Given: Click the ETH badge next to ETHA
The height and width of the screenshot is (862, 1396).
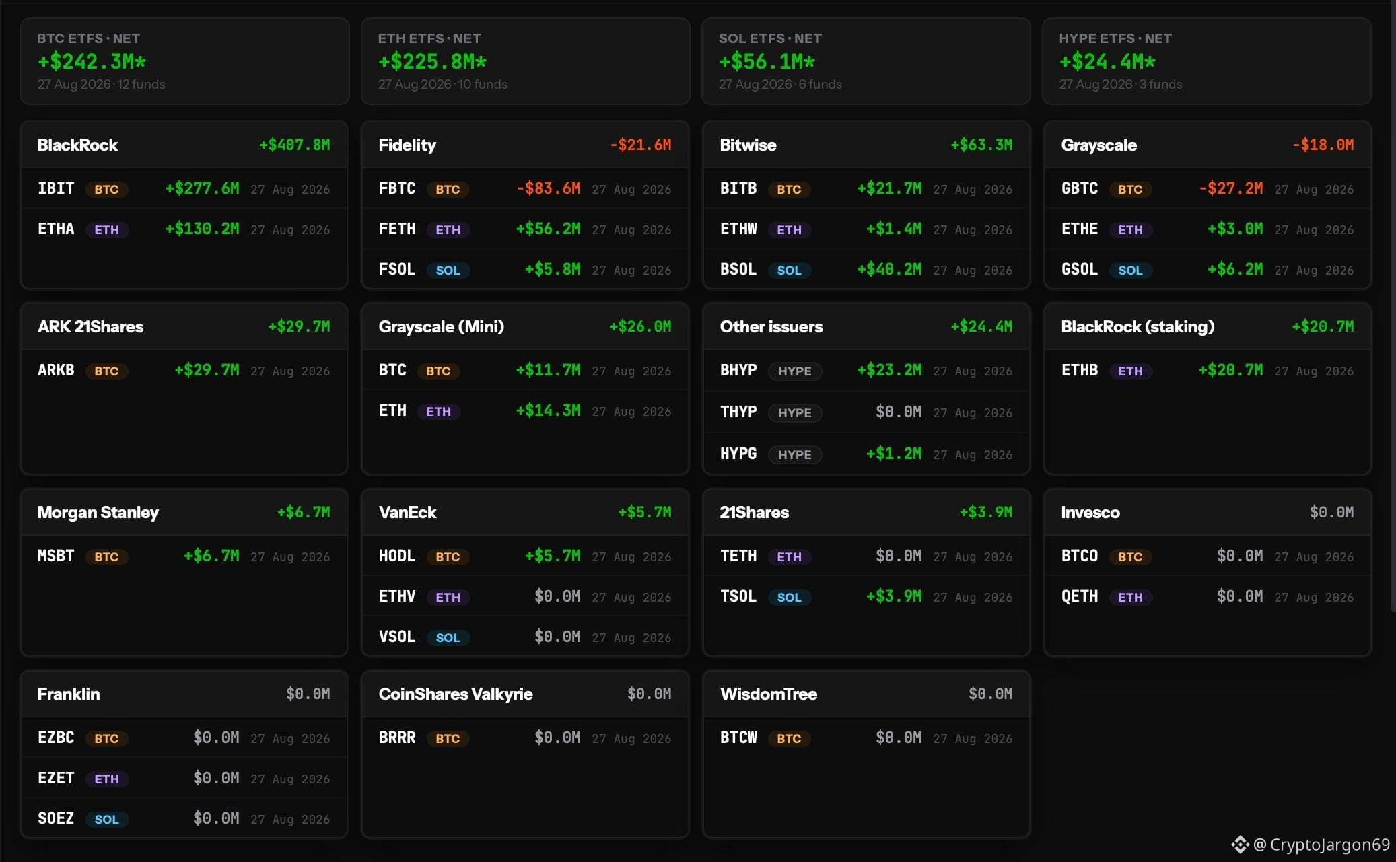Looking at the screenshot, I should pyautogui.click(x=106, y=229).
